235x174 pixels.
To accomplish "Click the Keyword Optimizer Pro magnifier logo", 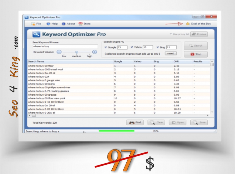I will (36, 34).
